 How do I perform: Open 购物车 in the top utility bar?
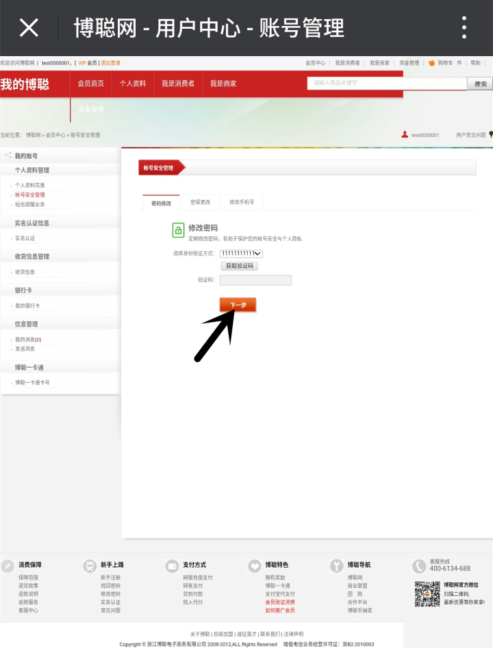(446, 63)
